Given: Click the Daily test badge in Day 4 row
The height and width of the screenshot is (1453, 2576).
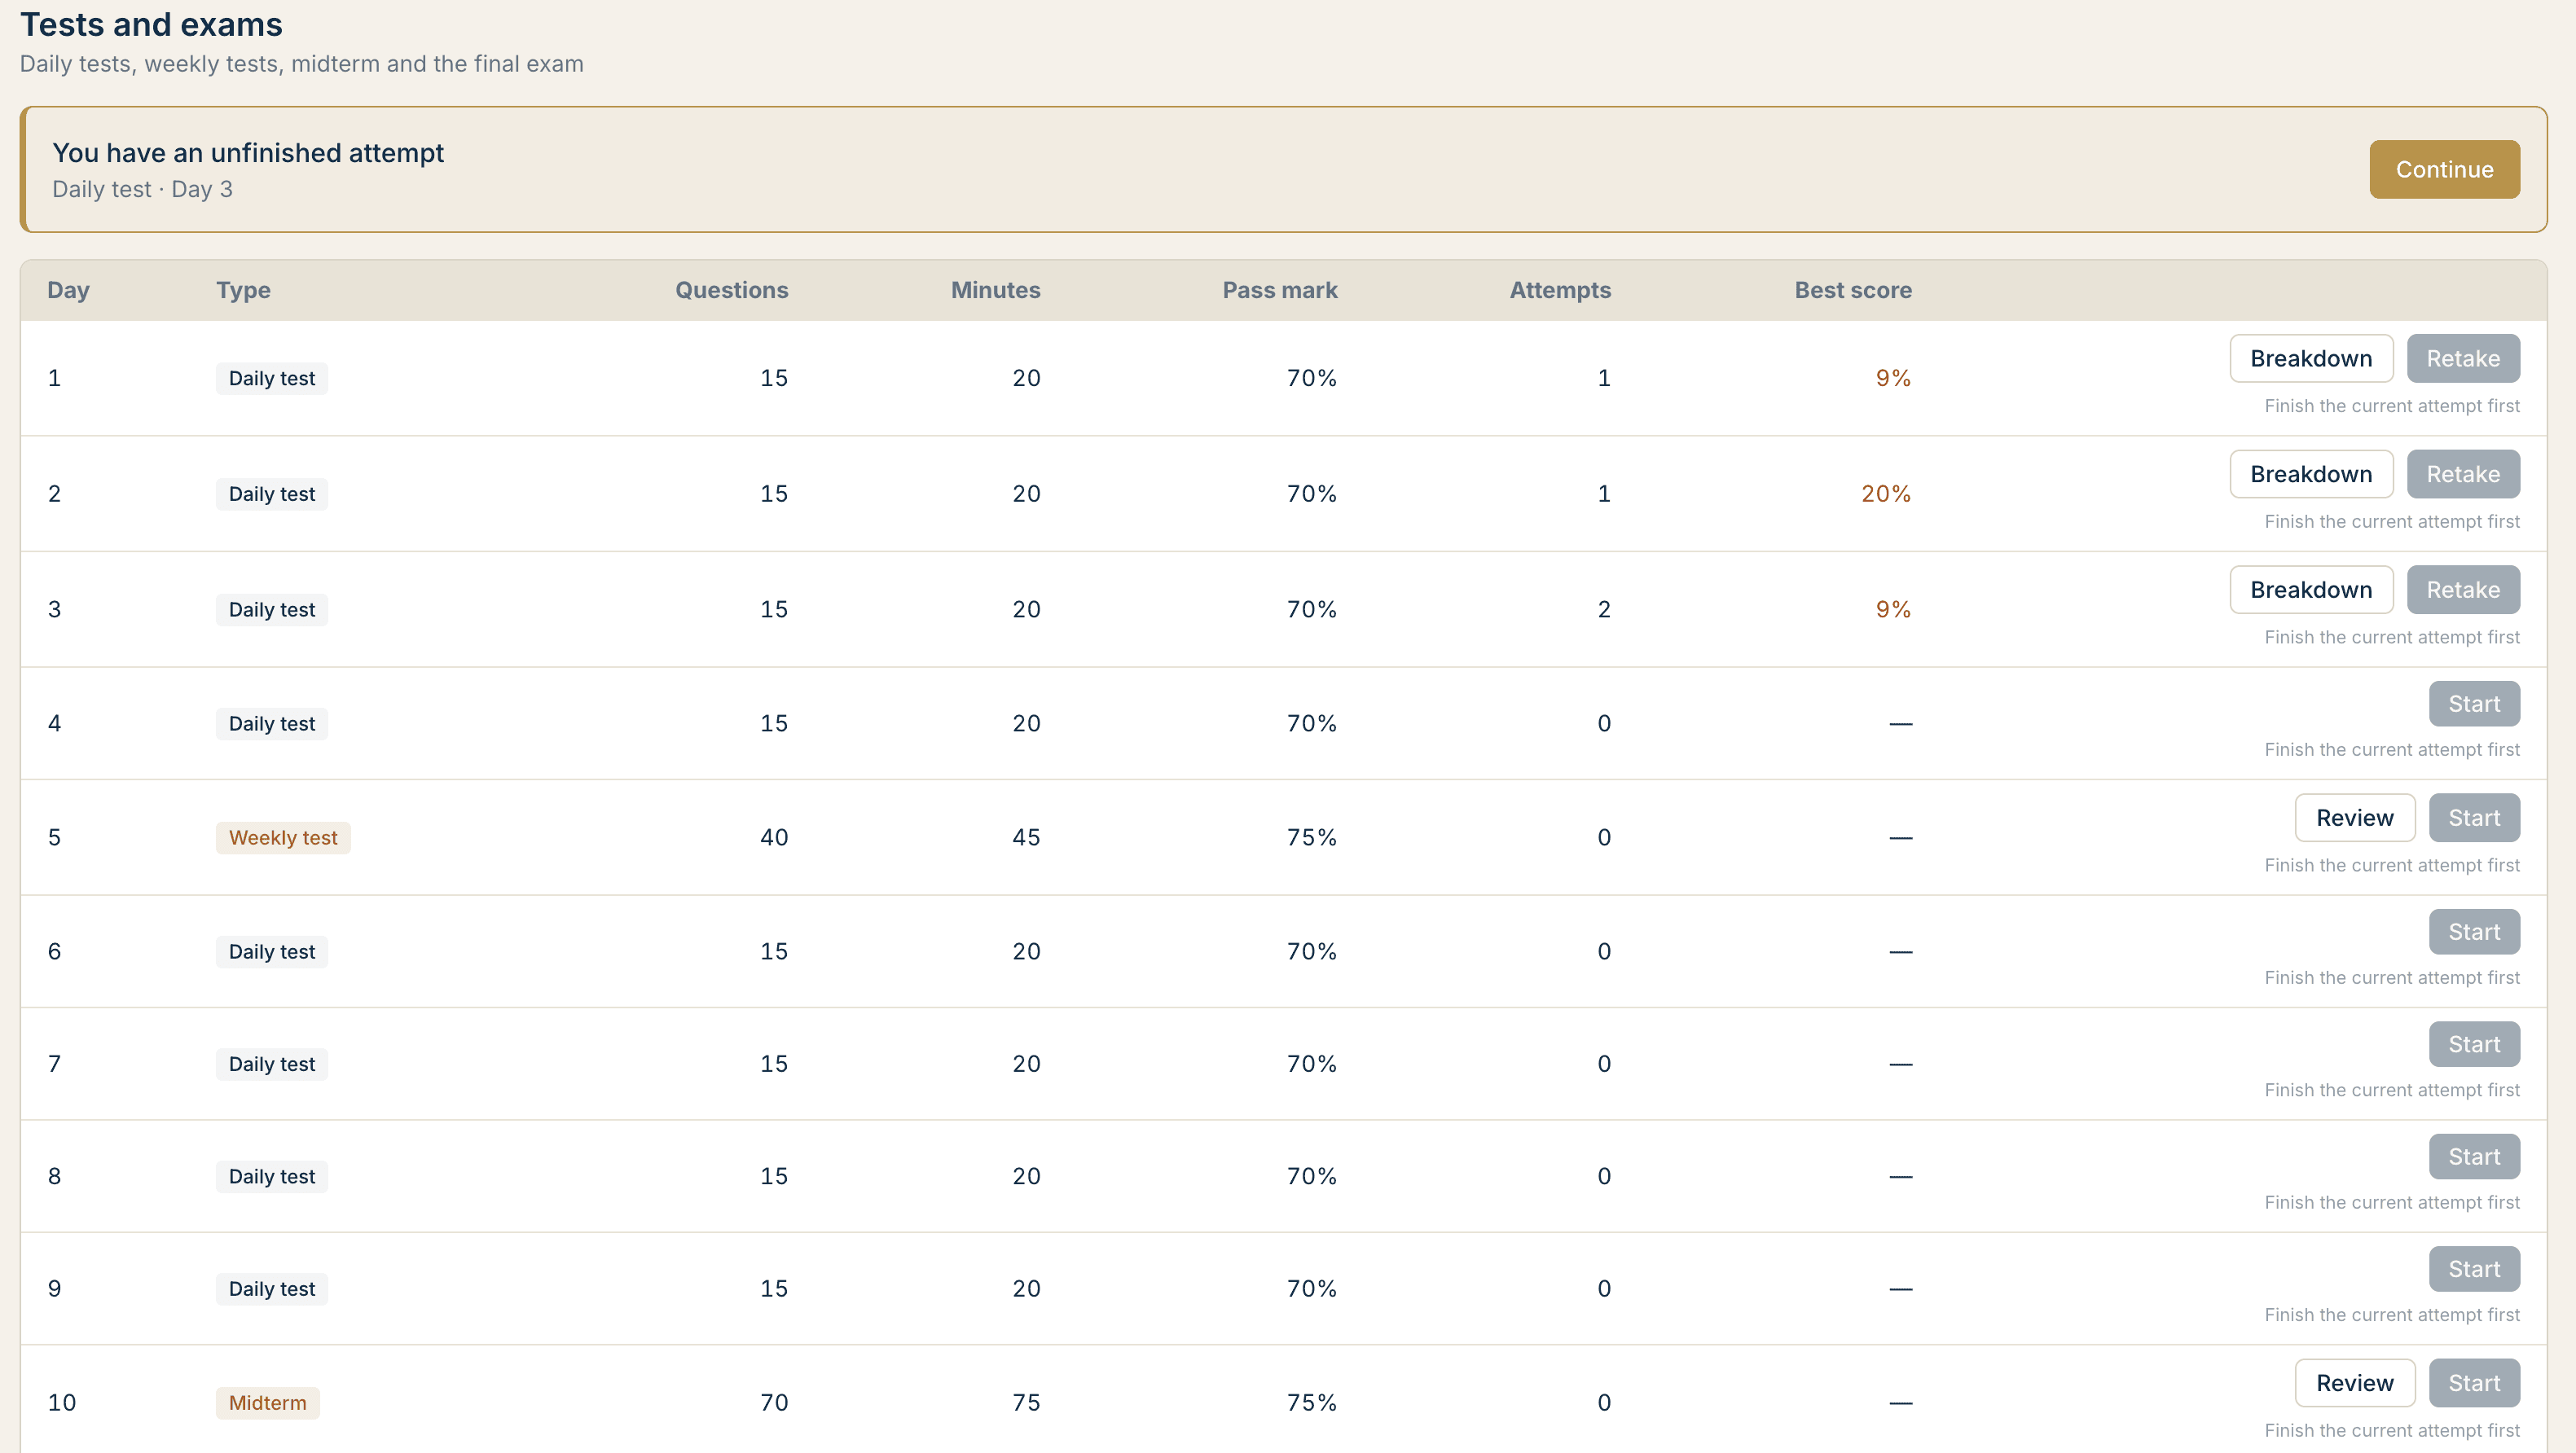Looking at the screenshot, I should (271, 724).
